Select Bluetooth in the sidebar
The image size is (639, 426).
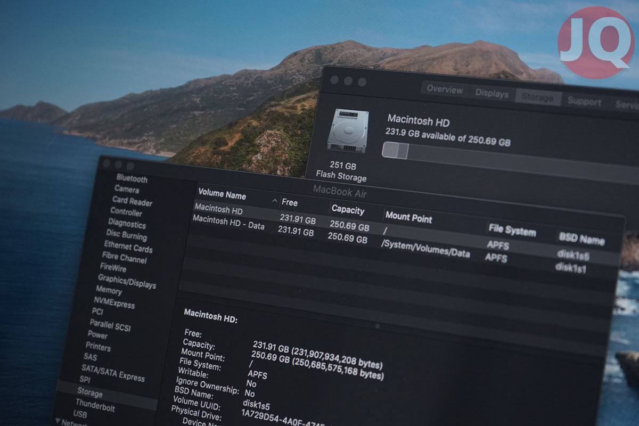tap(132, 178)
